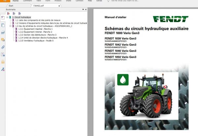Click the teal bookmark icon of Circuit hydraulique
Viewport: 198px width, 136px height.
(10, 17)
